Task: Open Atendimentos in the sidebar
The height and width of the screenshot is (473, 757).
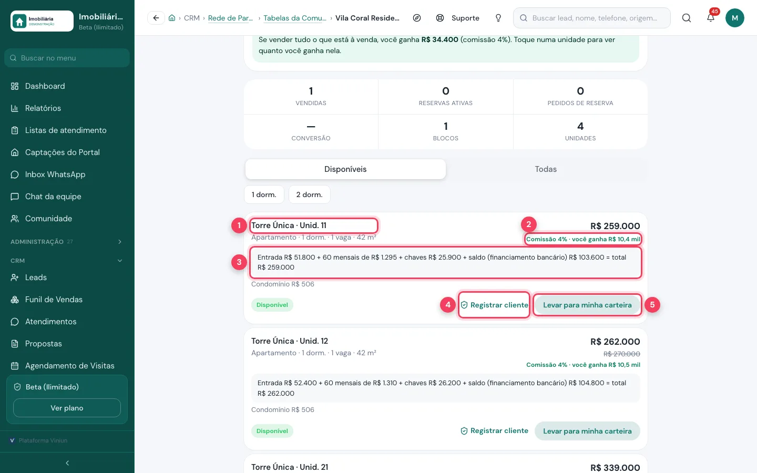Action: [67, 322]
